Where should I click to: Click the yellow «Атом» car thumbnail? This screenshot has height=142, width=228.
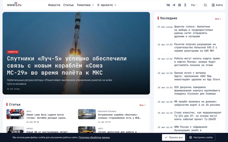pyautogui.click(x=87, y=130)
